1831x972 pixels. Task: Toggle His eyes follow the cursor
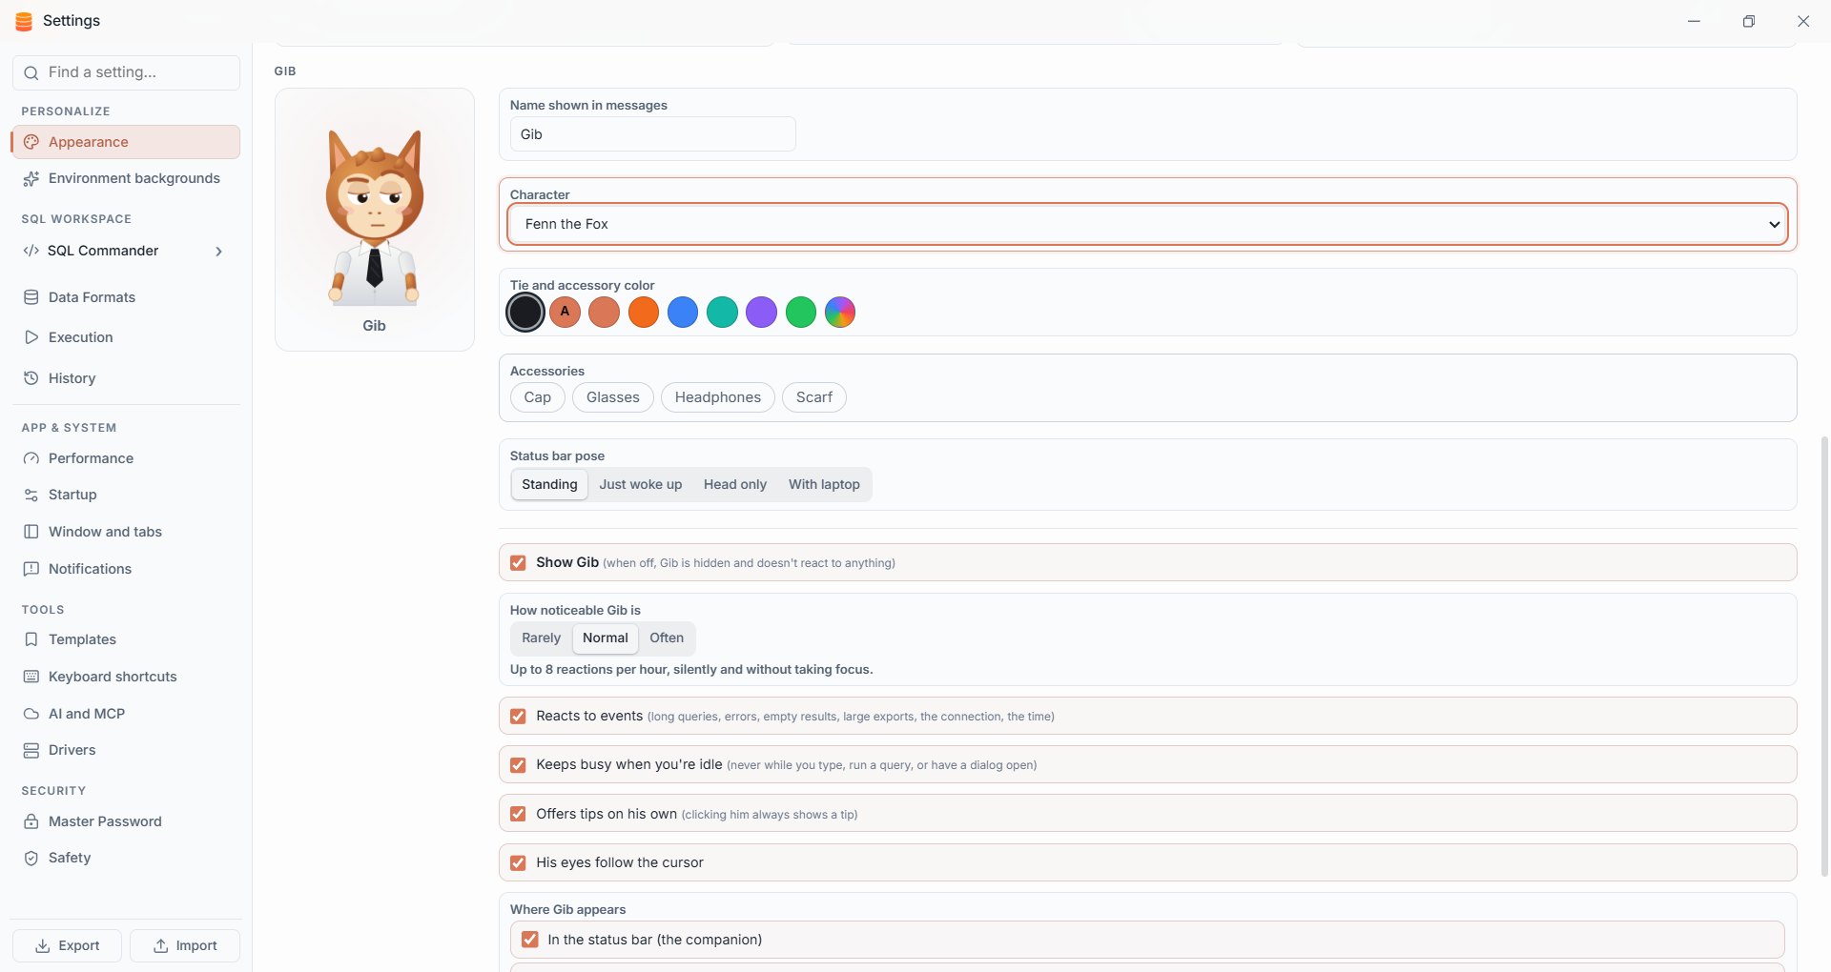point(518,863)
